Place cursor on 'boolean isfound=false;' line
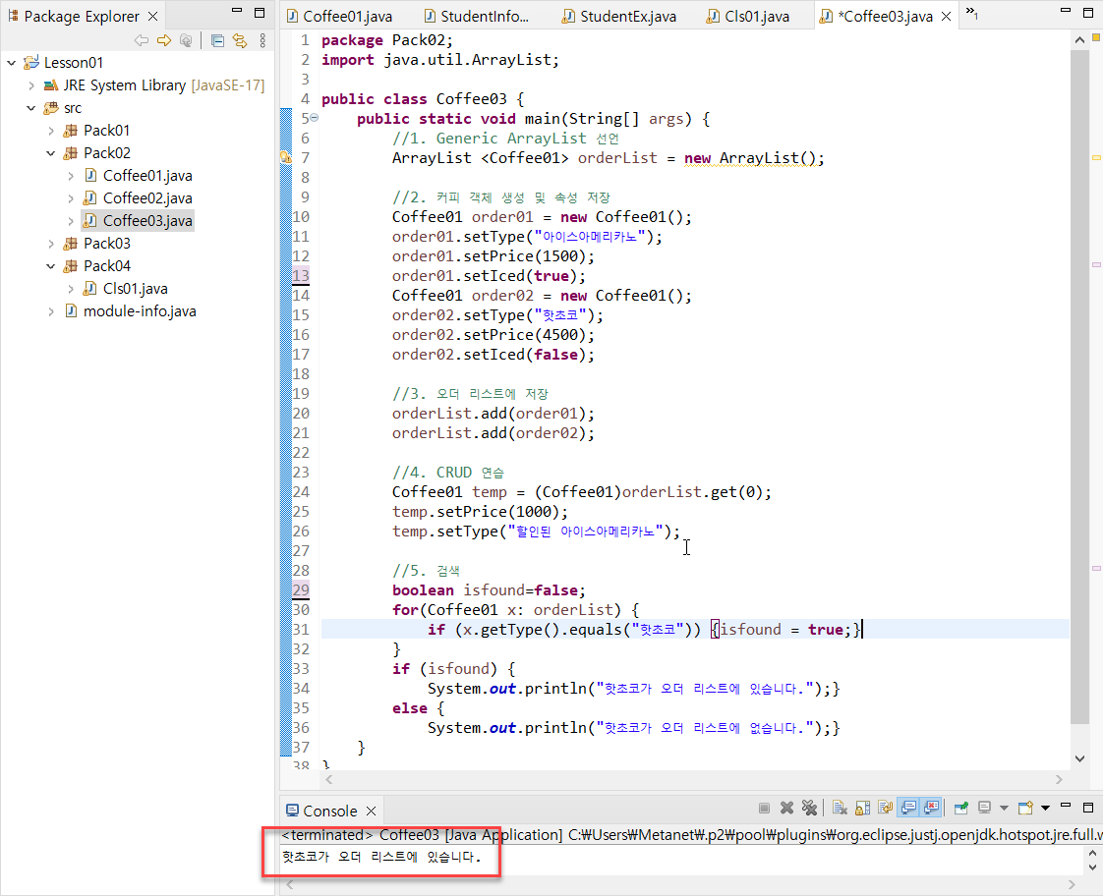Viewport: 1103px width, 896px height. [x=489, y=590]
